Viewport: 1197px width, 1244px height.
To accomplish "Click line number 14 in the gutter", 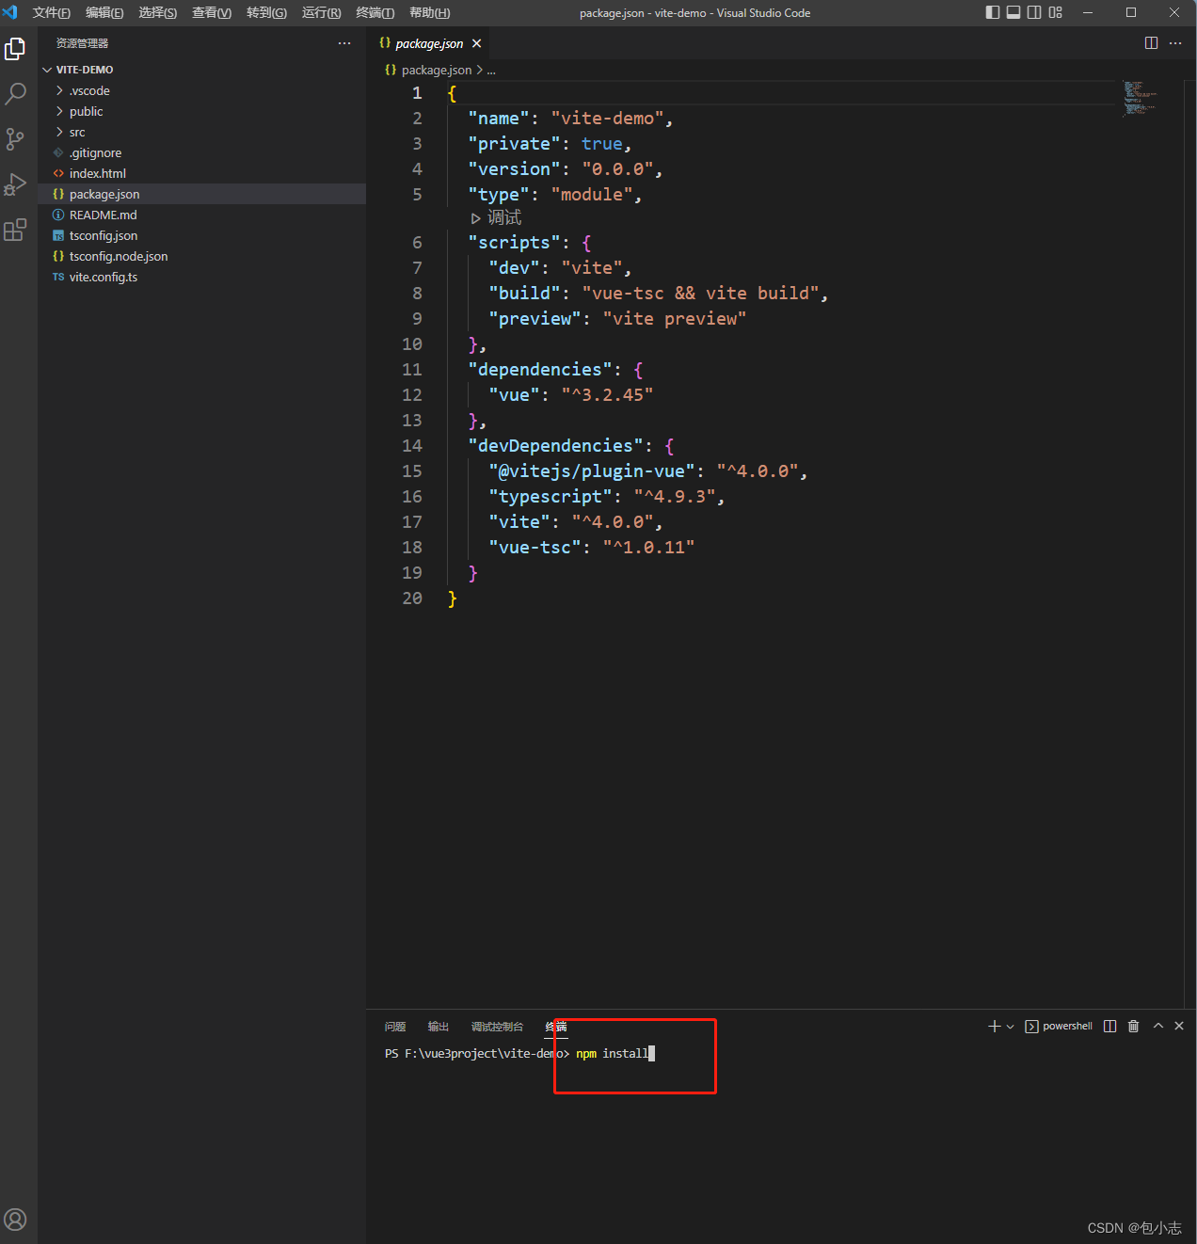I will pos(412,446).
